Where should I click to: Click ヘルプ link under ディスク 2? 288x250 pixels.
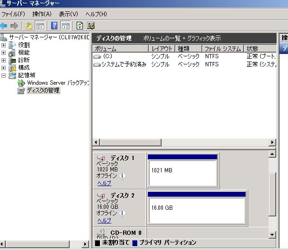pos(104,220)
